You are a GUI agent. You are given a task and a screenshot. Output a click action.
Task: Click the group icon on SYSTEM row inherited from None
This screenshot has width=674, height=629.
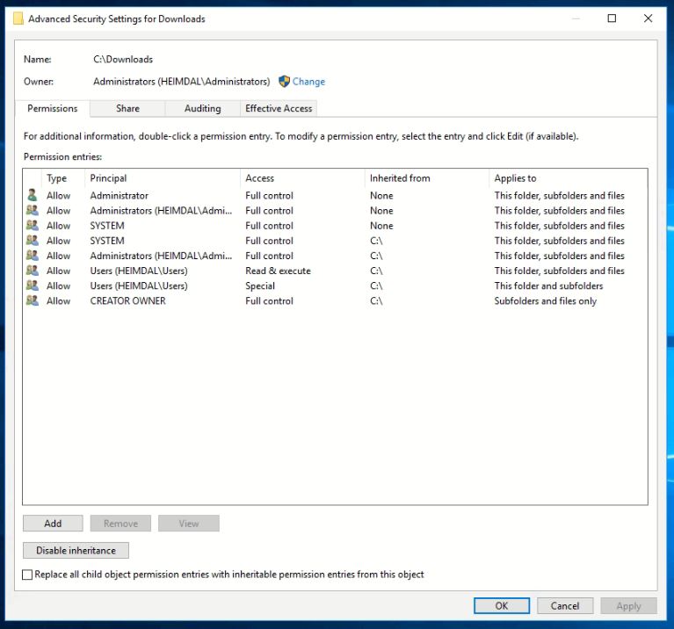pyautogui.click(x=33, y=225)
